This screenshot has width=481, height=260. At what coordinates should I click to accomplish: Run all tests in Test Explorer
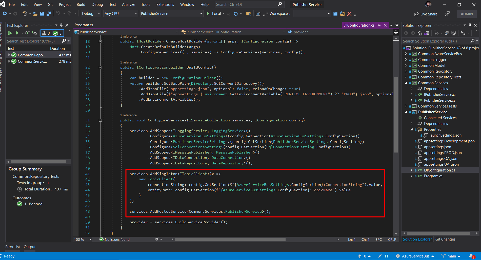(x=10, y=33)
